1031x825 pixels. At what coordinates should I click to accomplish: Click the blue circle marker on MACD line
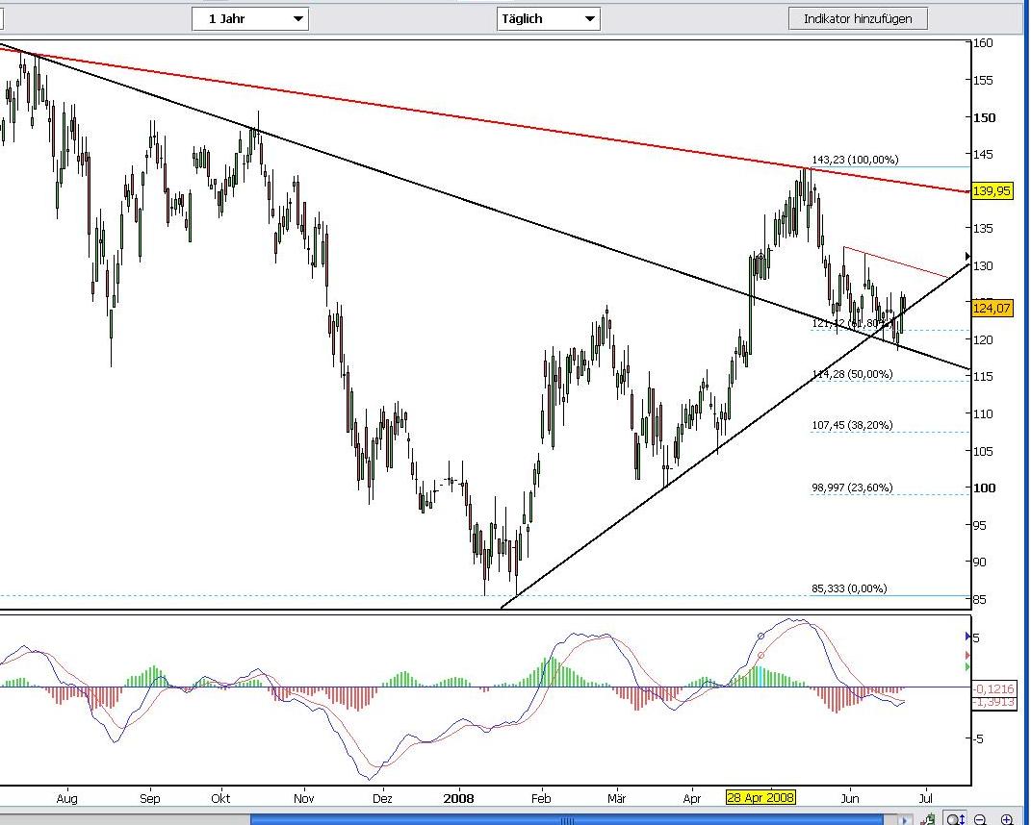pos(761,637)
